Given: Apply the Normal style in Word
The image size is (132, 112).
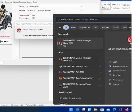Looking at the screenshot, I should coord(106,6).
